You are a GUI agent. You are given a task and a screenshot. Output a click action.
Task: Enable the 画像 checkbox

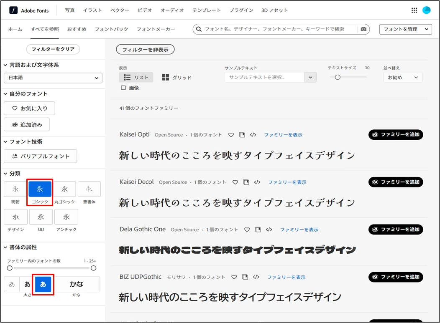click(123, 88)
